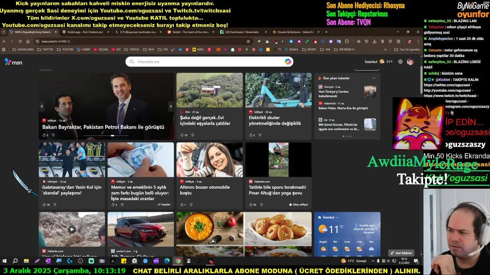Click the MSN web search field
Screen dimensions: 490x275
point(209,61)
